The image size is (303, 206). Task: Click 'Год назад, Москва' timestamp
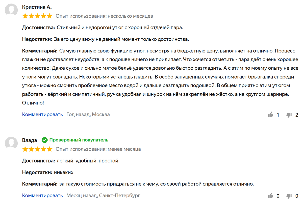click(88, 114)
